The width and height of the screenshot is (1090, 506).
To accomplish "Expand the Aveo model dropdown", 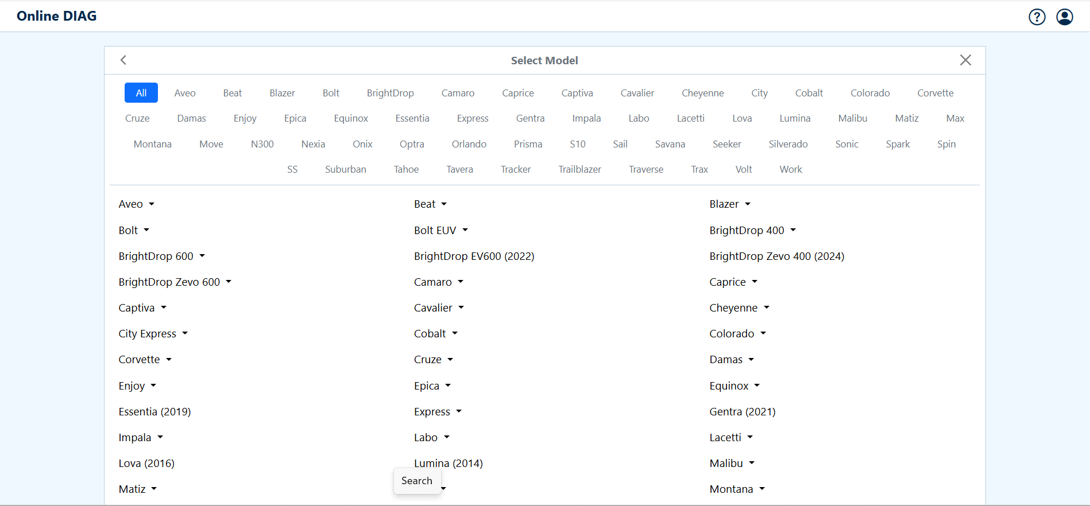I will [x=137, y=204].
